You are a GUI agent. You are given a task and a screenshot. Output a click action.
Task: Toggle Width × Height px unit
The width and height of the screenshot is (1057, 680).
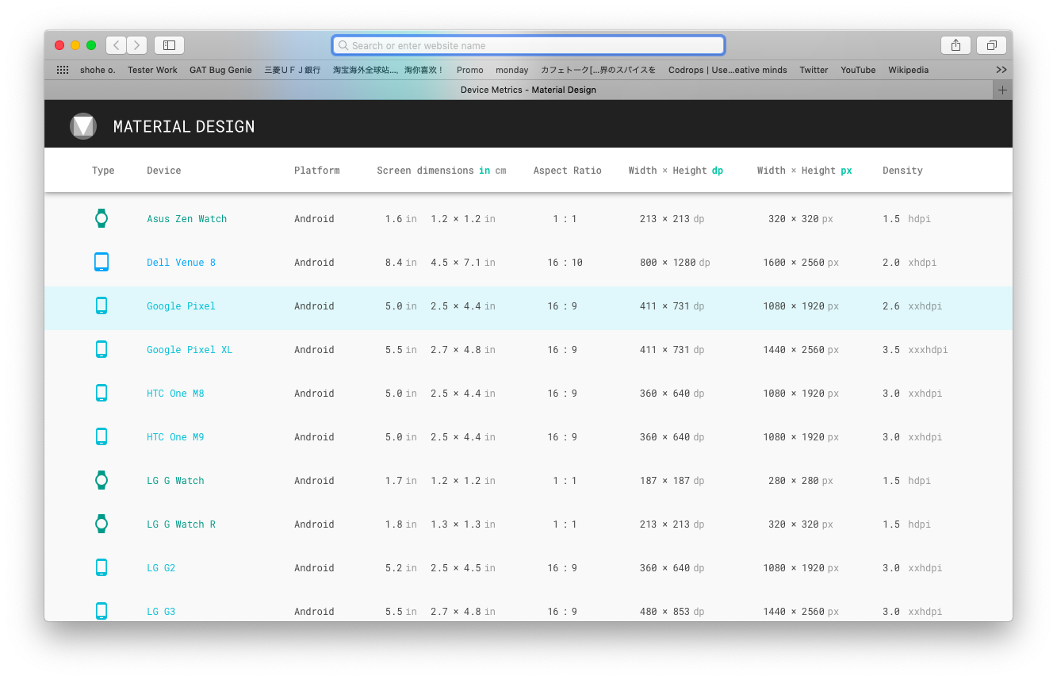846,171
